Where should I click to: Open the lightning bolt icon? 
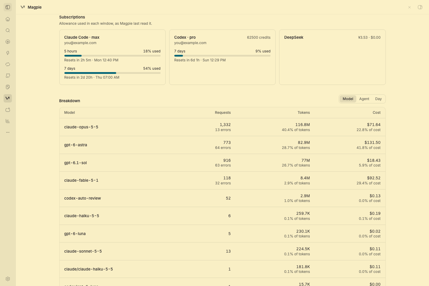tap(8, 53)
